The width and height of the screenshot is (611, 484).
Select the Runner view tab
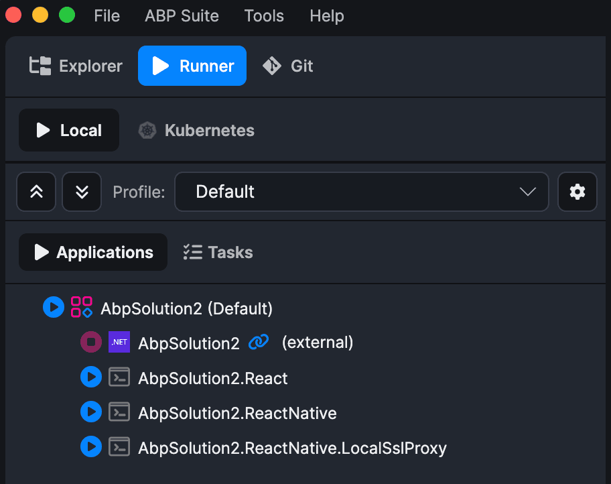tap(192, 66)
